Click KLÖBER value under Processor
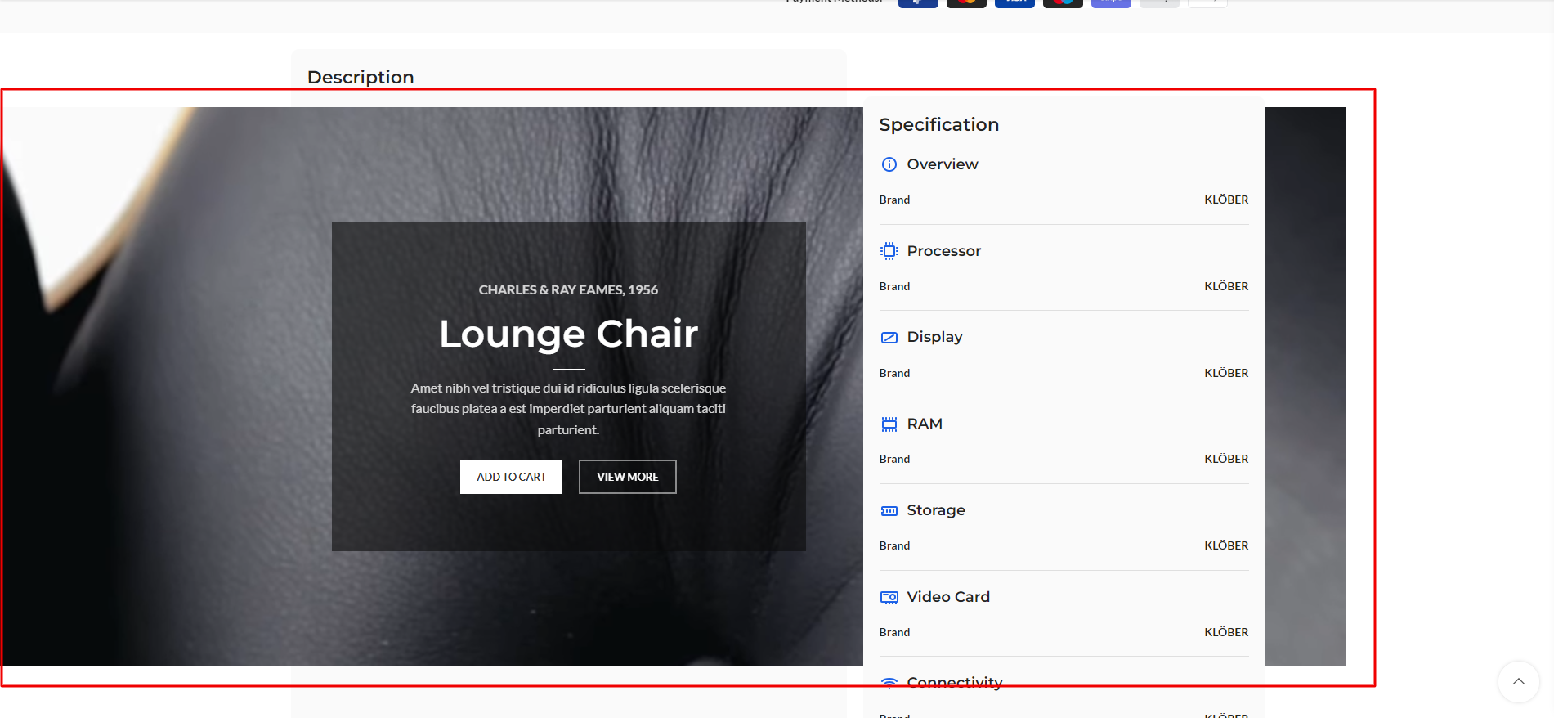The height and width of the screenshot is (718, 1554). point(1226,286)
